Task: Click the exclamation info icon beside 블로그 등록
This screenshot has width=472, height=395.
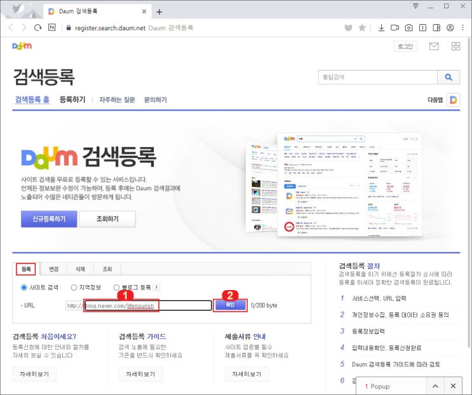Action: coord(156,288)
